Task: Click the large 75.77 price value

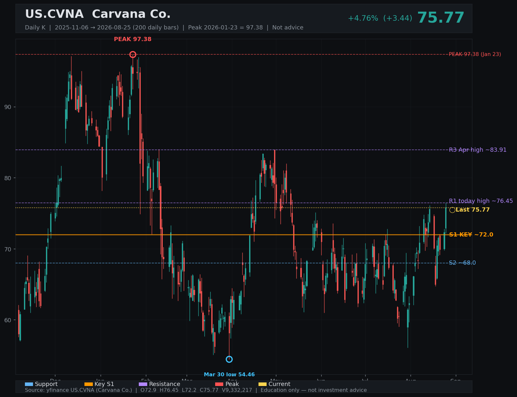Action: [x=441, y=18]
